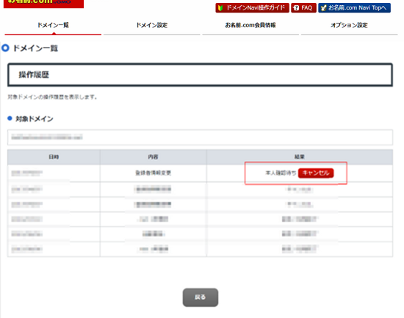
Task: Click the 戻る button
Action: coord(201,297)
